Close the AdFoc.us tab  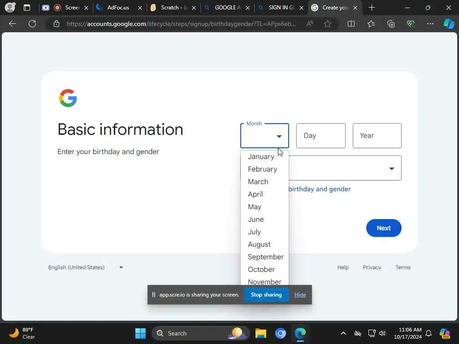pyautogui.click(x=140, y=8)
